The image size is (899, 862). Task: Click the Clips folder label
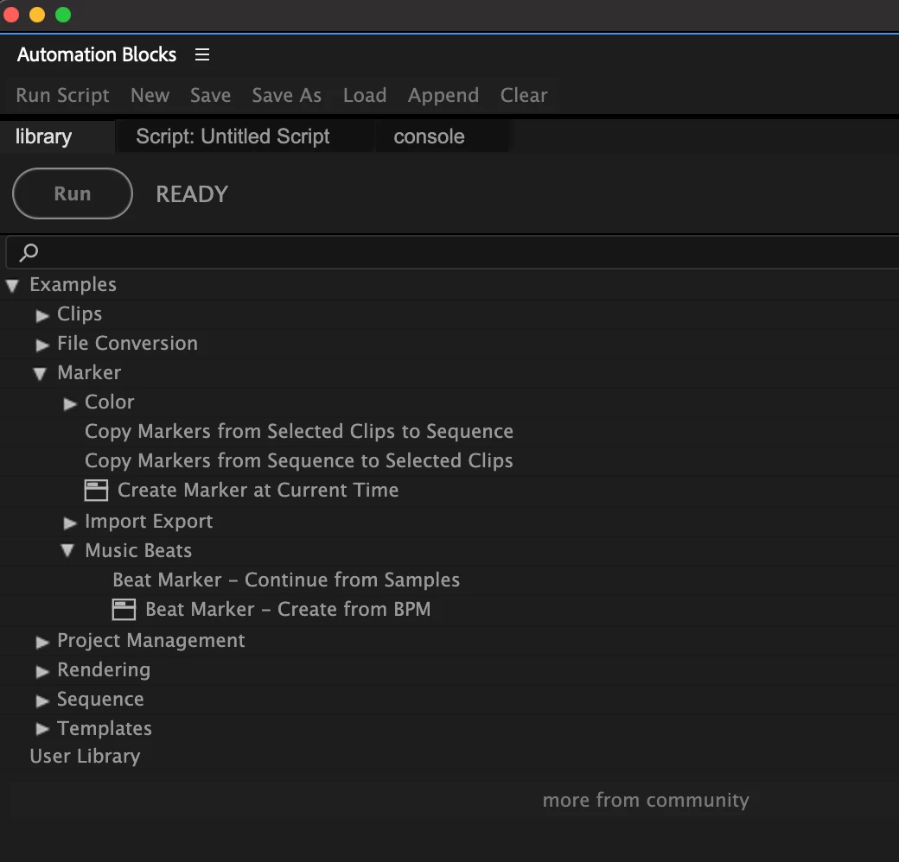80,314
